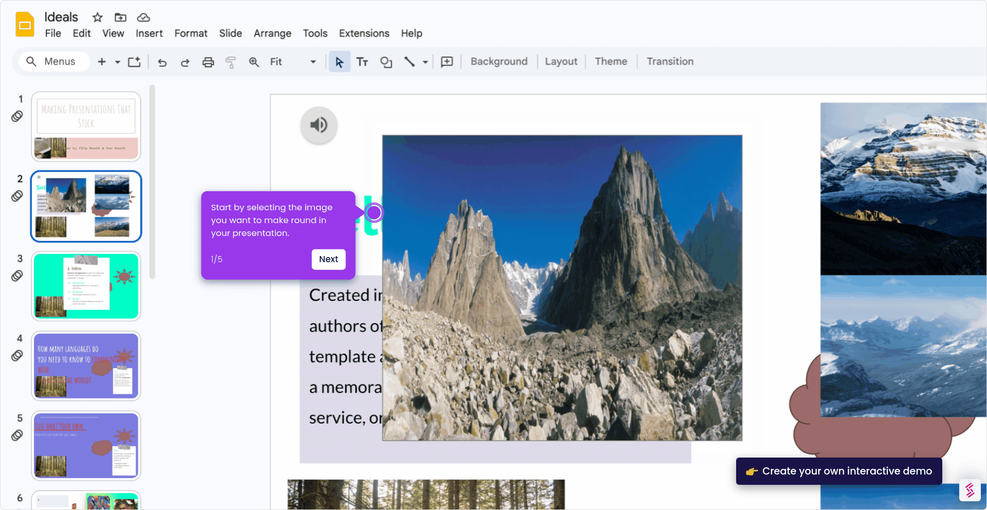
Task: Select the snowy mountain image top right
Action: (903, 189)
